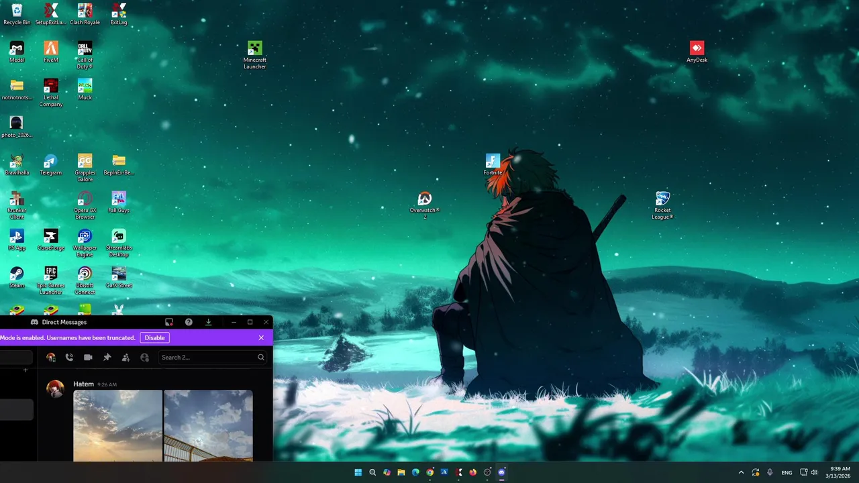Image resolution: width=859 pixels, height=483 pixels.
Task: Select the Lethal Company desktop icon
Action: 51,93
